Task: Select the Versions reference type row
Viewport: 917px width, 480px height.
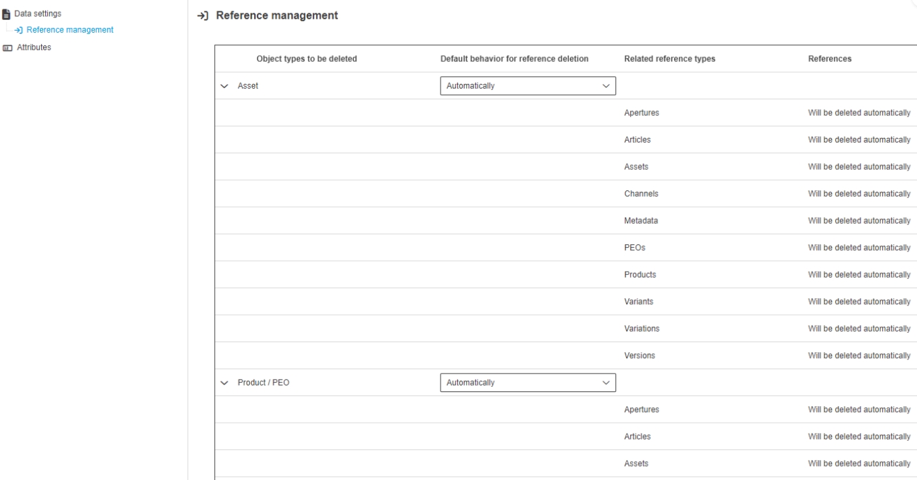Action: (x=640, y=356)
